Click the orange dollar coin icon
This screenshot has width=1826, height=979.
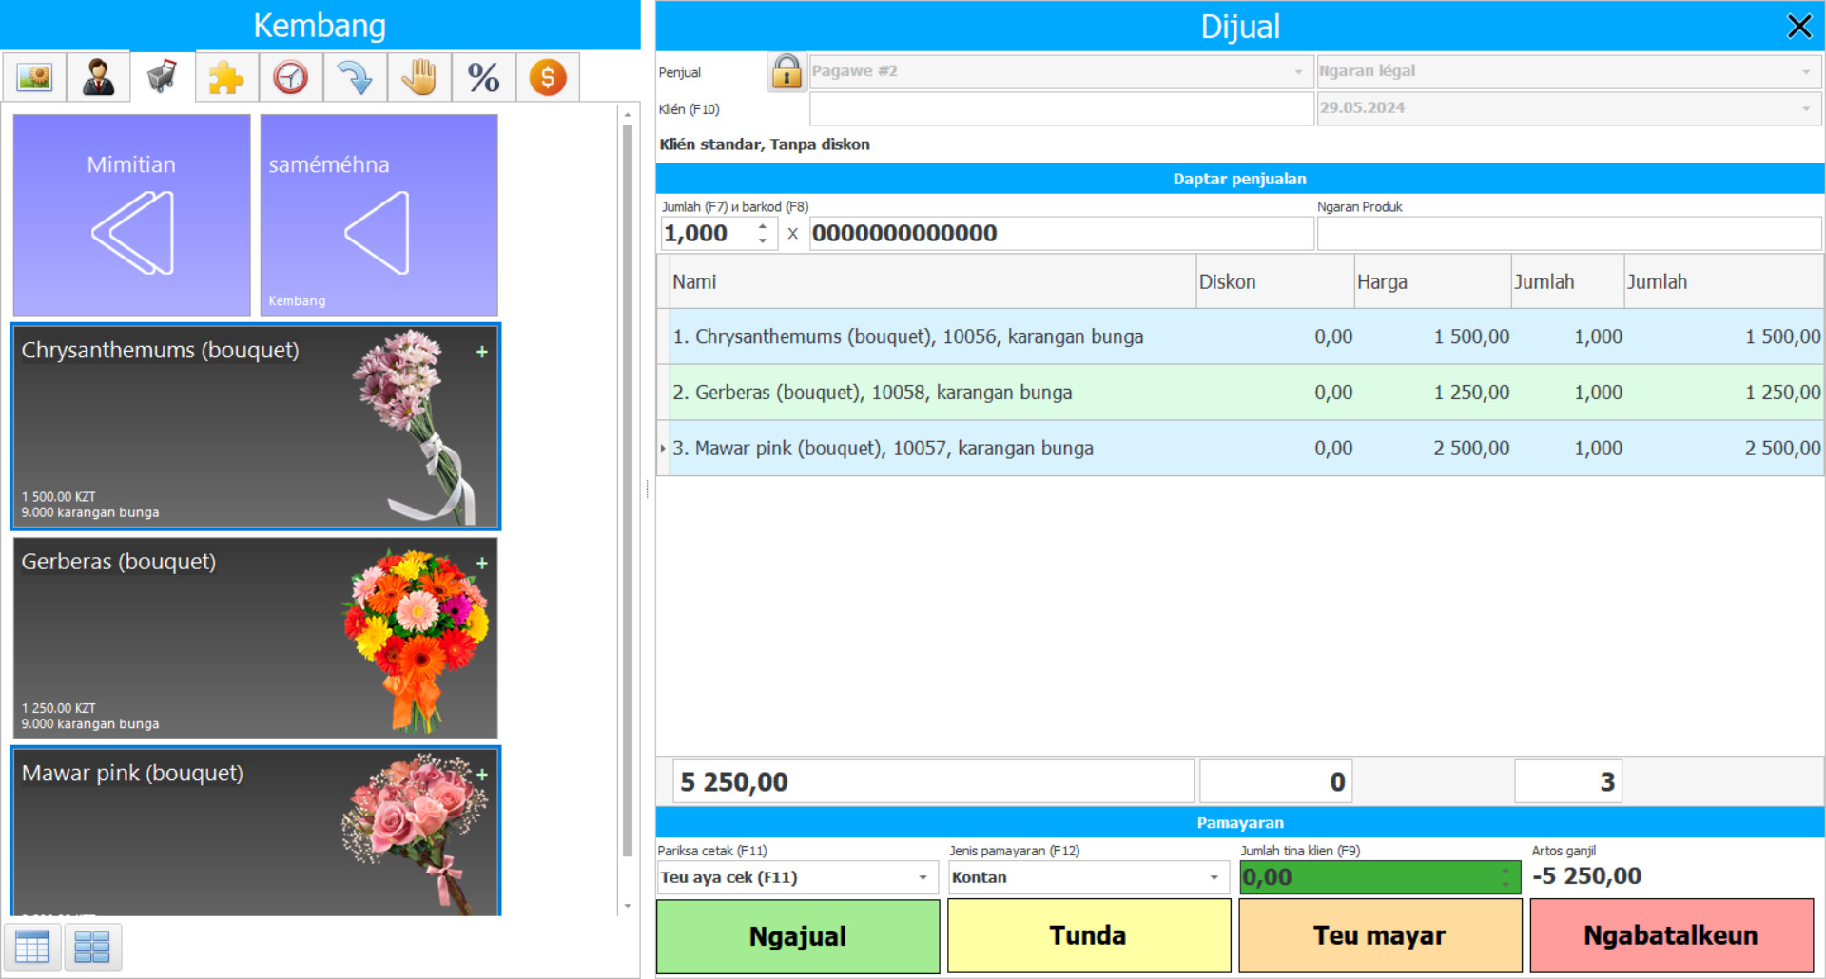click(548, 77)
